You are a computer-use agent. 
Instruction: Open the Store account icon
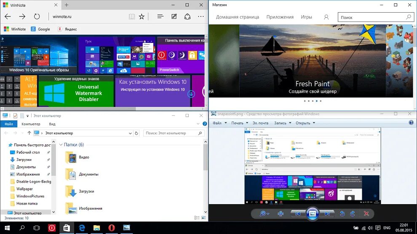[326, 17]
